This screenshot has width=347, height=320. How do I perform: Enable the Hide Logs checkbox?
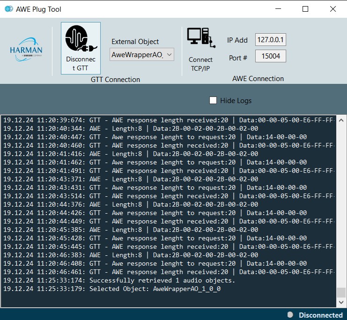(213, 100)
